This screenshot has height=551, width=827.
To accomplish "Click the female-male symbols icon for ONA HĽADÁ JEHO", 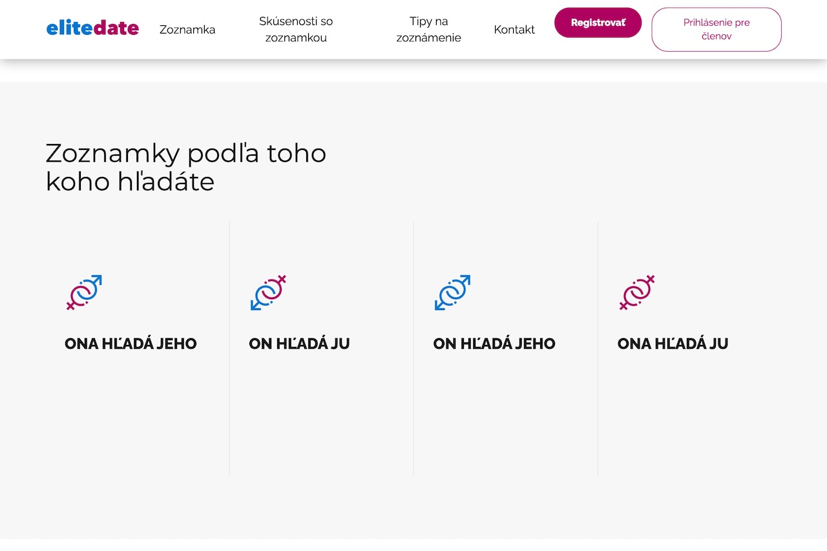I will [84, 293].
